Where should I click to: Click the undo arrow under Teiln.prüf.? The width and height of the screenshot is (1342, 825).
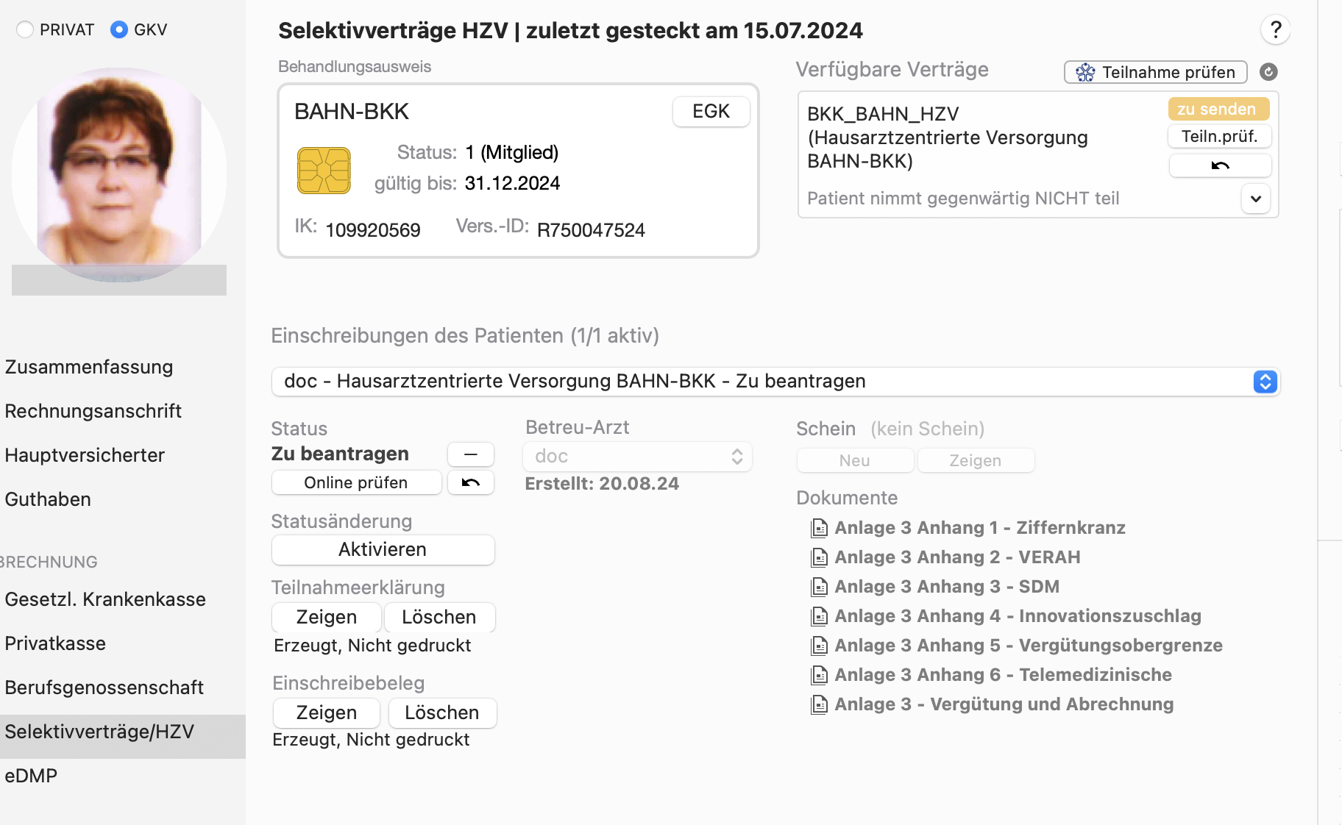click(1220, 165)
